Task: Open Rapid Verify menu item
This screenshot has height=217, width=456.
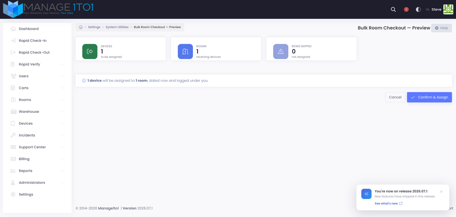Action: point(37,64)
